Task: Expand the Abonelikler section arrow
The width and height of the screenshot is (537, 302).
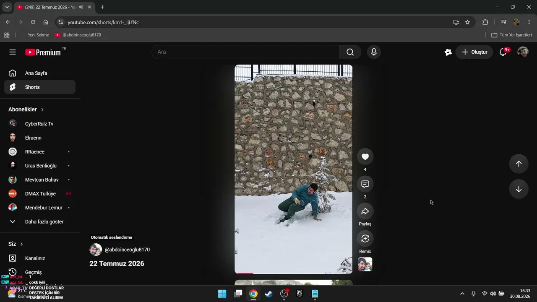Action: click(x=42, y=109)
